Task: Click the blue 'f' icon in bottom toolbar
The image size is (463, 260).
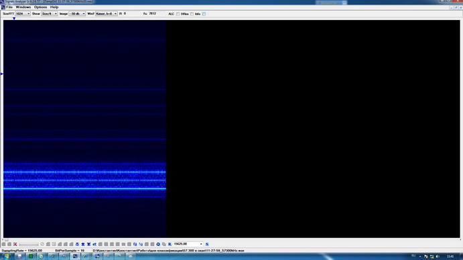Action: click(135, 244)
